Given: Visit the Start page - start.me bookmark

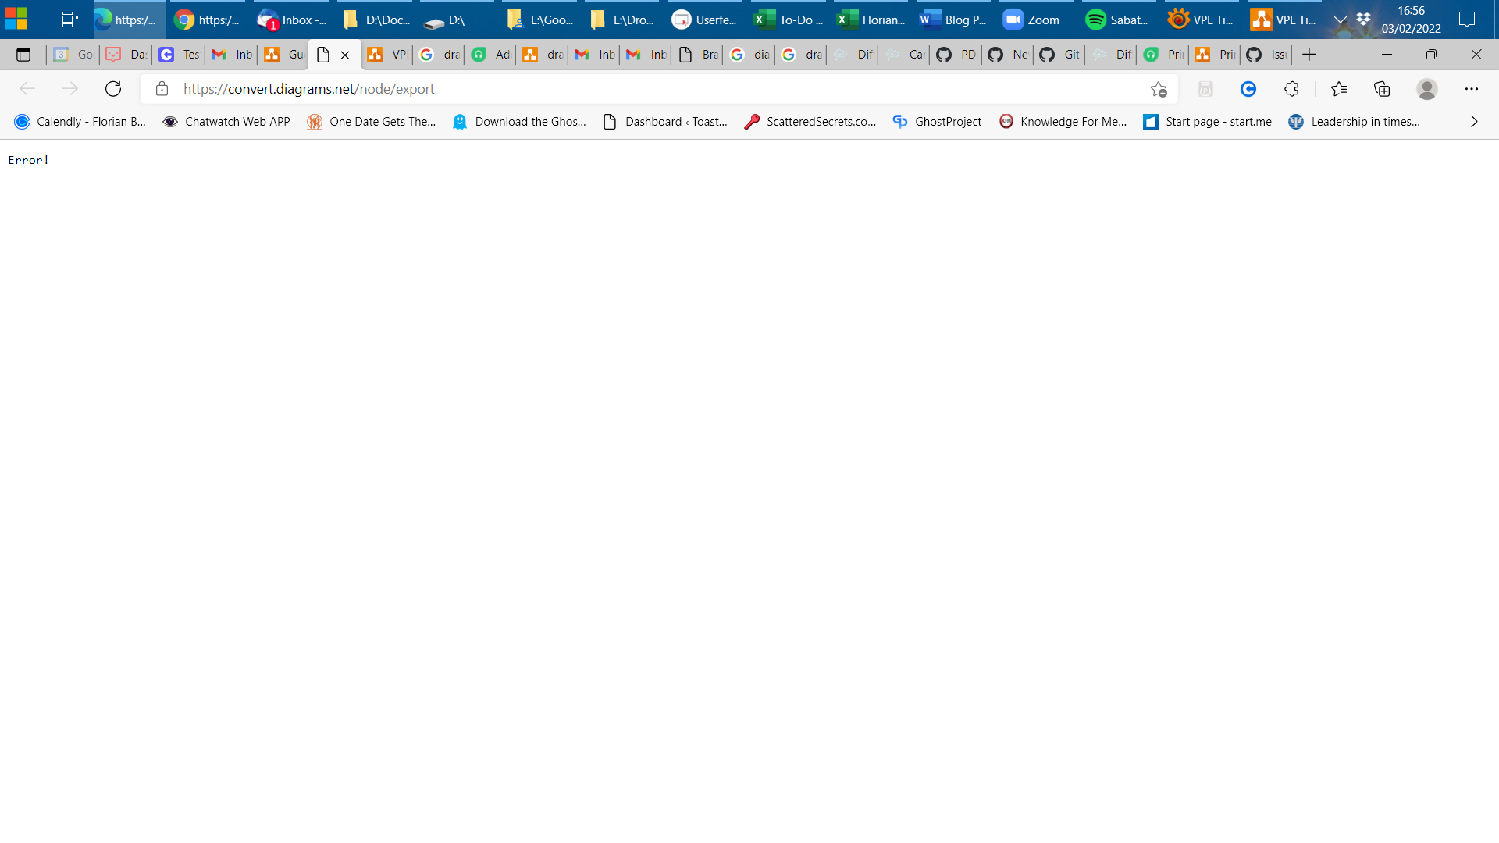Looking at the screenshot, I should 1206,121.
